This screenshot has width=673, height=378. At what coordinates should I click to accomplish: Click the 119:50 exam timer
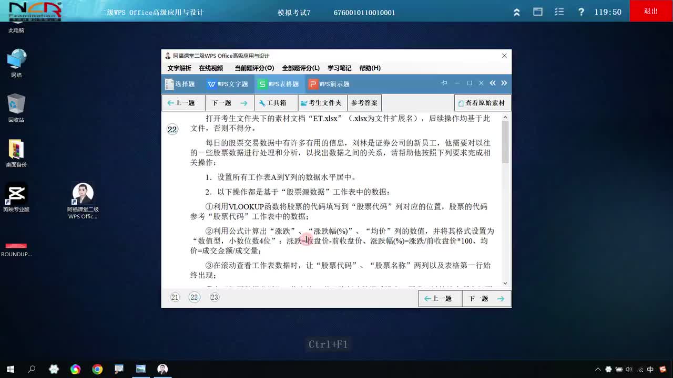coord(608,12)
